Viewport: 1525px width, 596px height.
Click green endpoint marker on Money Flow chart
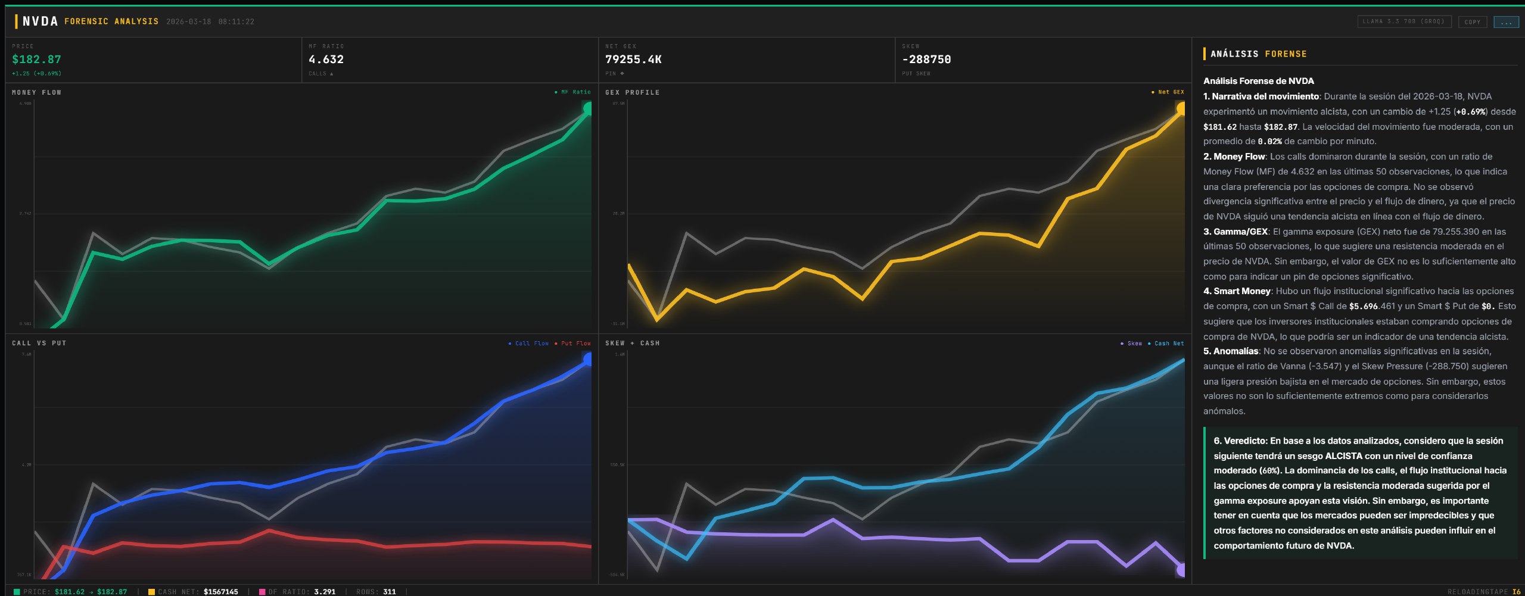click(x=588, y=108)
